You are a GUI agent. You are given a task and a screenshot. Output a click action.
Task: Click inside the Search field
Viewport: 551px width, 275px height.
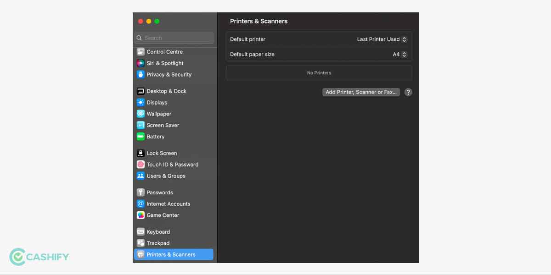[x=174, y=38]
